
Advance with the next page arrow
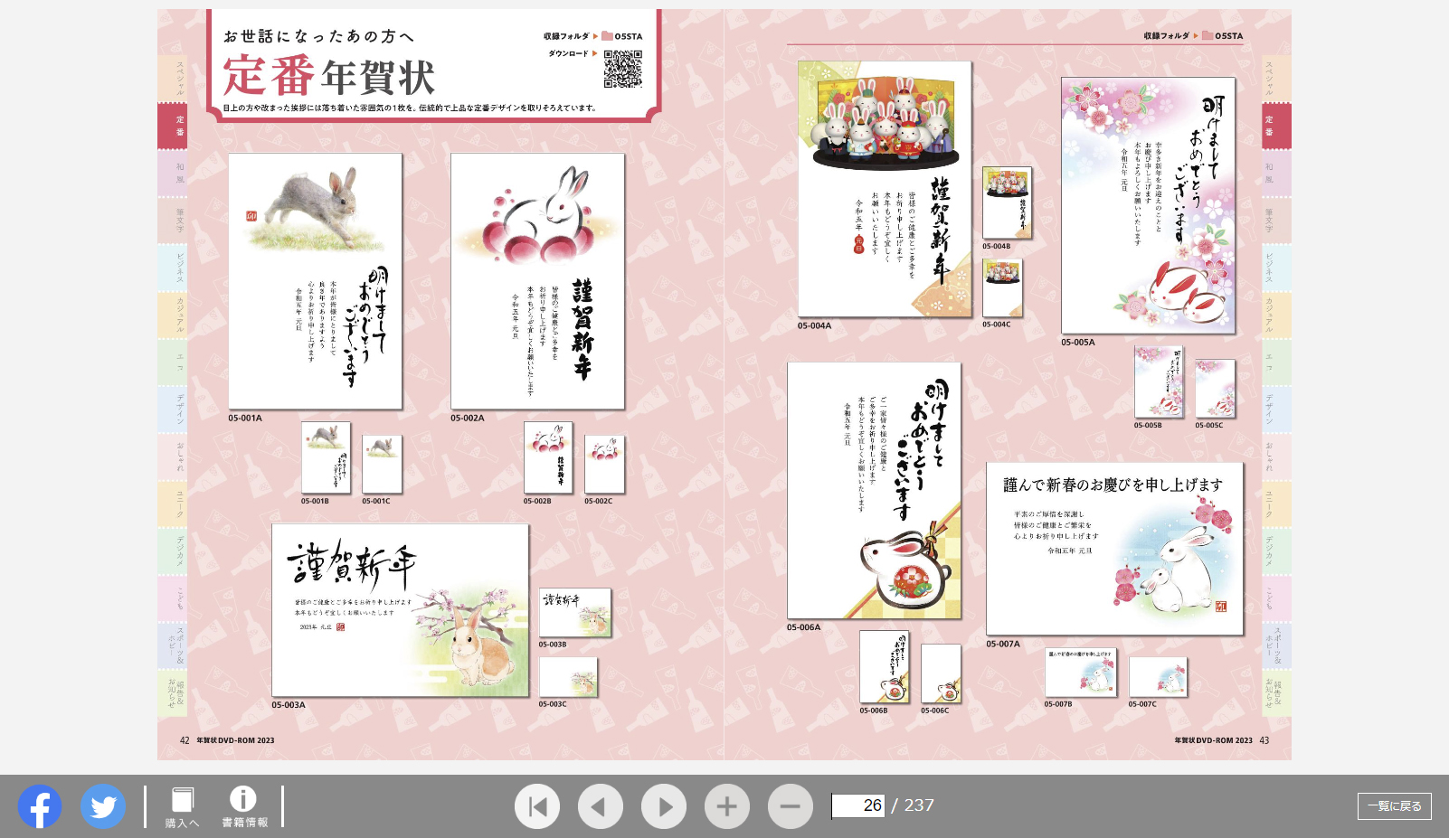click(664, 805)
